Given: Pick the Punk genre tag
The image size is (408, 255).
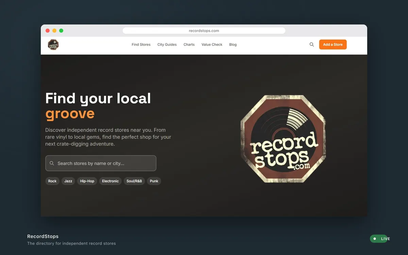Looking at the screenshot, I should [x=154, y=181].
